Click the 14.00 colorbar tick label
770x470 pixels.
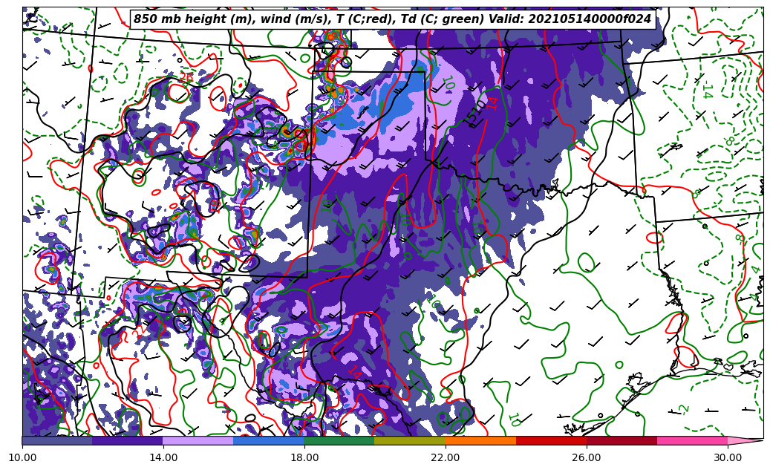point(163,457)
